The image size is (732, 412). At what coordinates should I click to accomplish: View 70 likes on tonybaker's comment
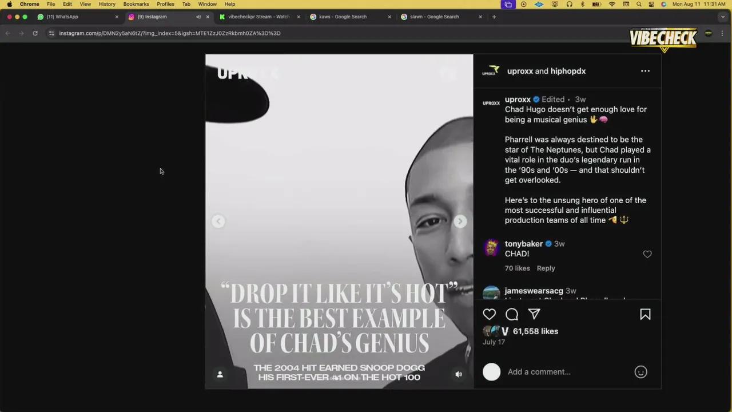click(x=518, y=268)
